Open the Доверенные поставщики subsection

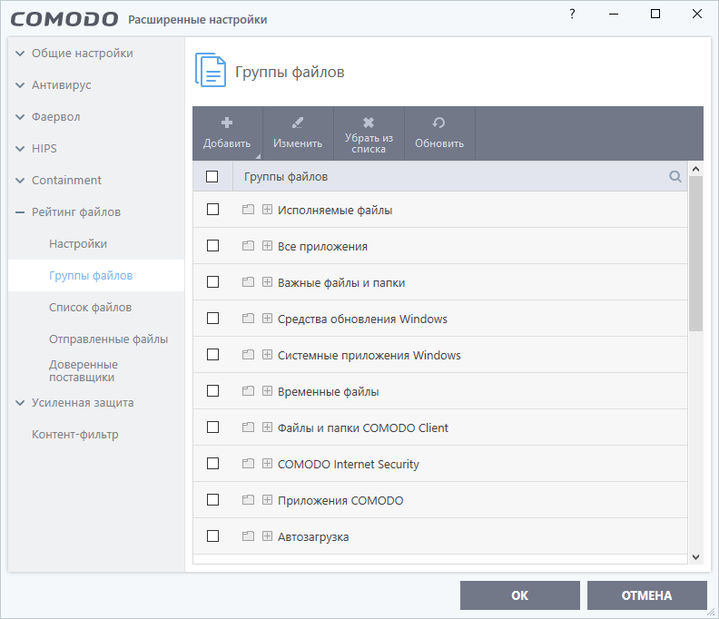click(84, 371)
